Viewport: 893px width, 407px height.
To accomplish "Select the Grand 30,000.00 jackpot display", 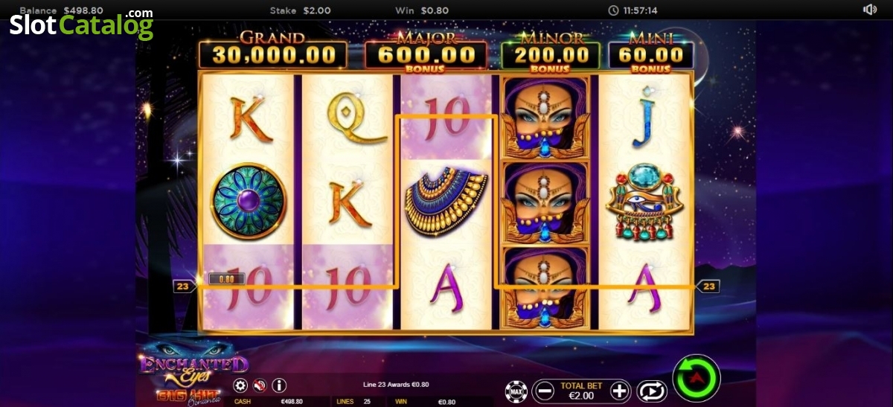I will [272, 51].
